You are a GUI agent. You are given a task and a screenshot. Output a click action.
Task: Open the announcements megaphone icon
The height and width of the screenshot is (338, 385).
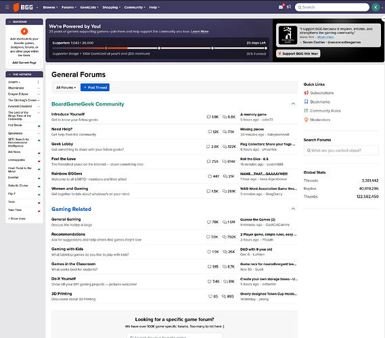tap(289, 7)
